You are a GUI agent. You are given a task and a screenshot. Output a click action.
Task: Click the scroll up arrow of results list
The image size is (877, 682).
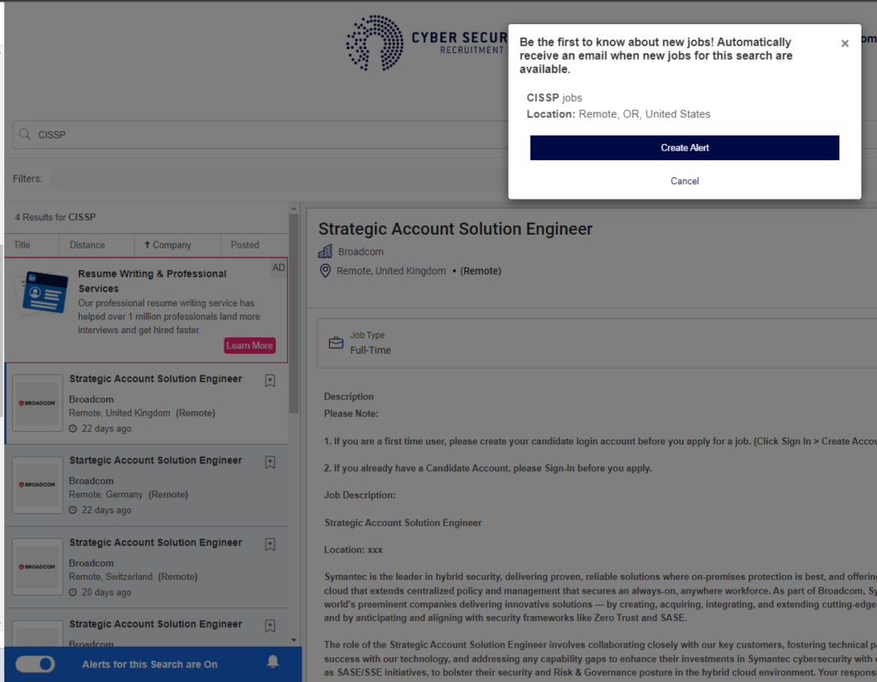pyautogui.click(x=294, y=209)
